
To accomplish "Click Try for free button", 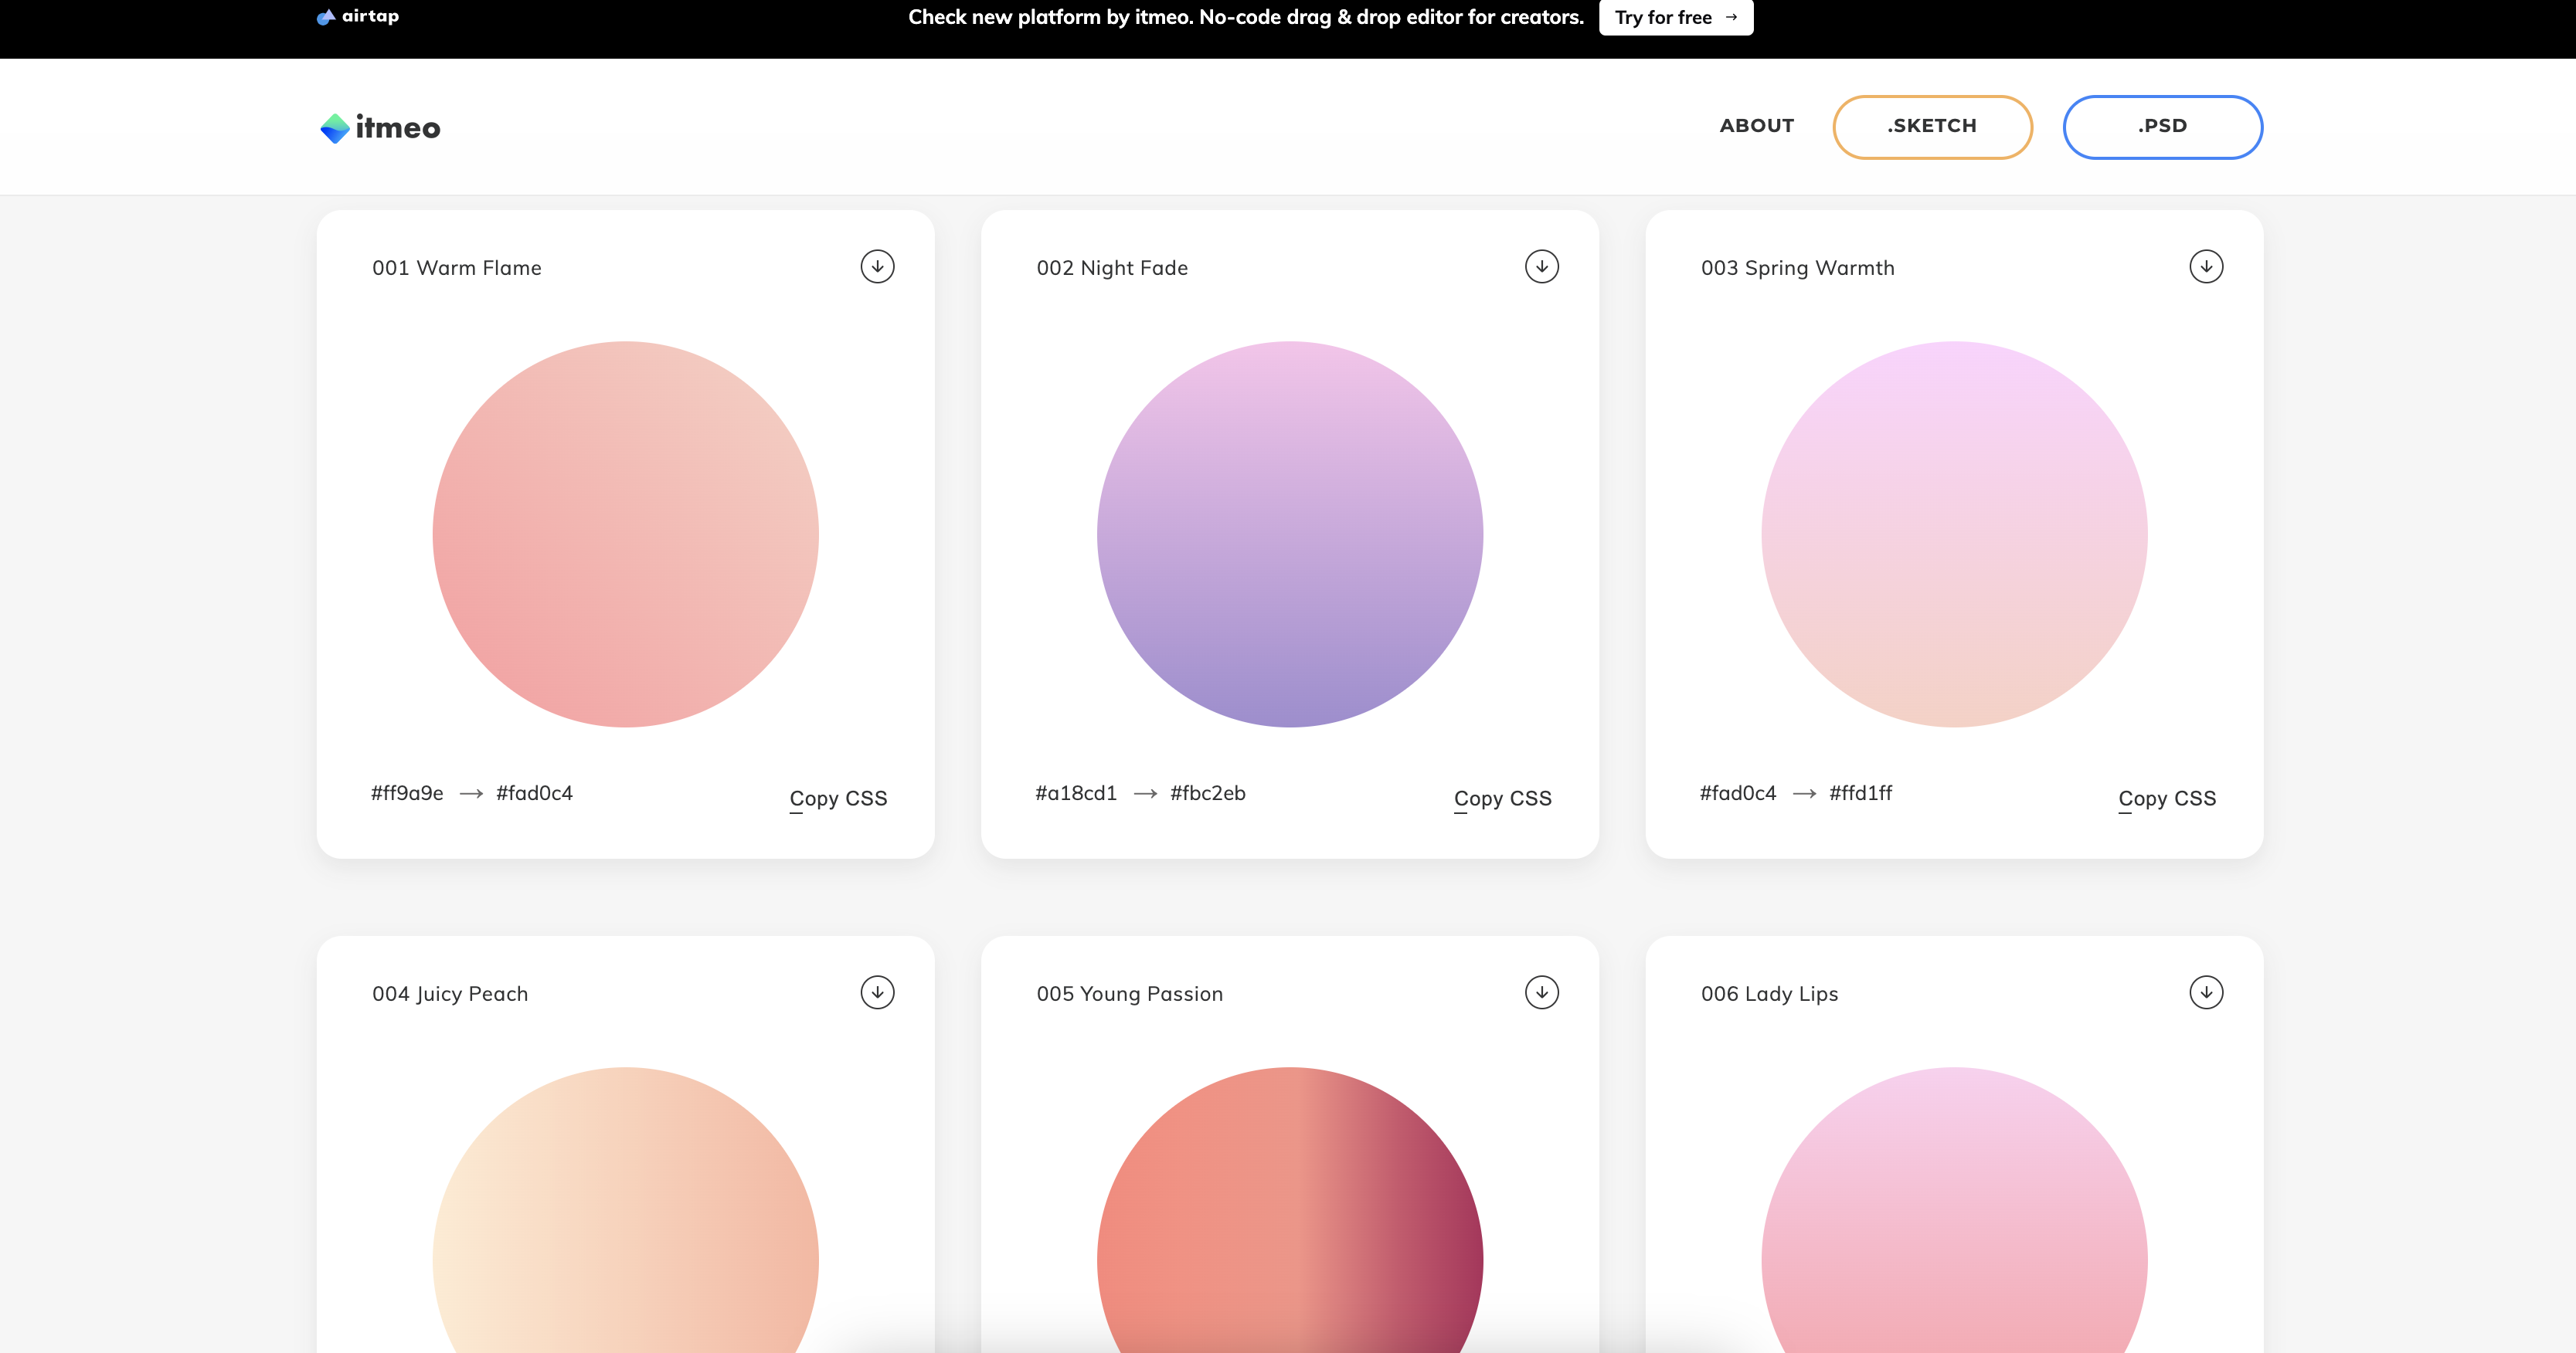I will click(1675, 17).
